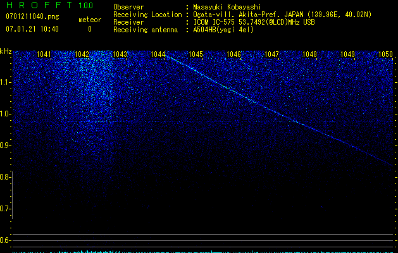The height and width of the screenshot is (253, 398).
Task: Click the 1.0 kHz frequency label
Action: (x=6, y=114)
